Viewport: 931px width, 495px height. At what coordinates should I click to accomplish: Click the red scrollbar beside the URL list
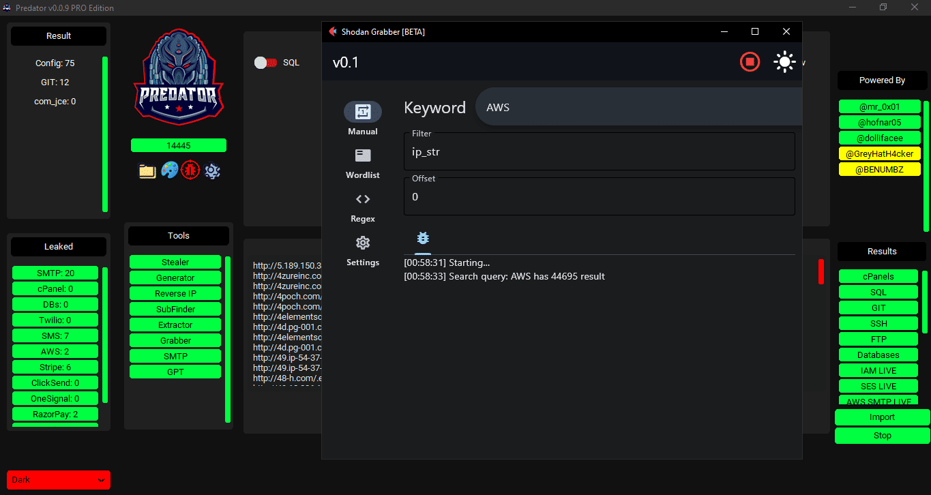(x=821, y=271)
